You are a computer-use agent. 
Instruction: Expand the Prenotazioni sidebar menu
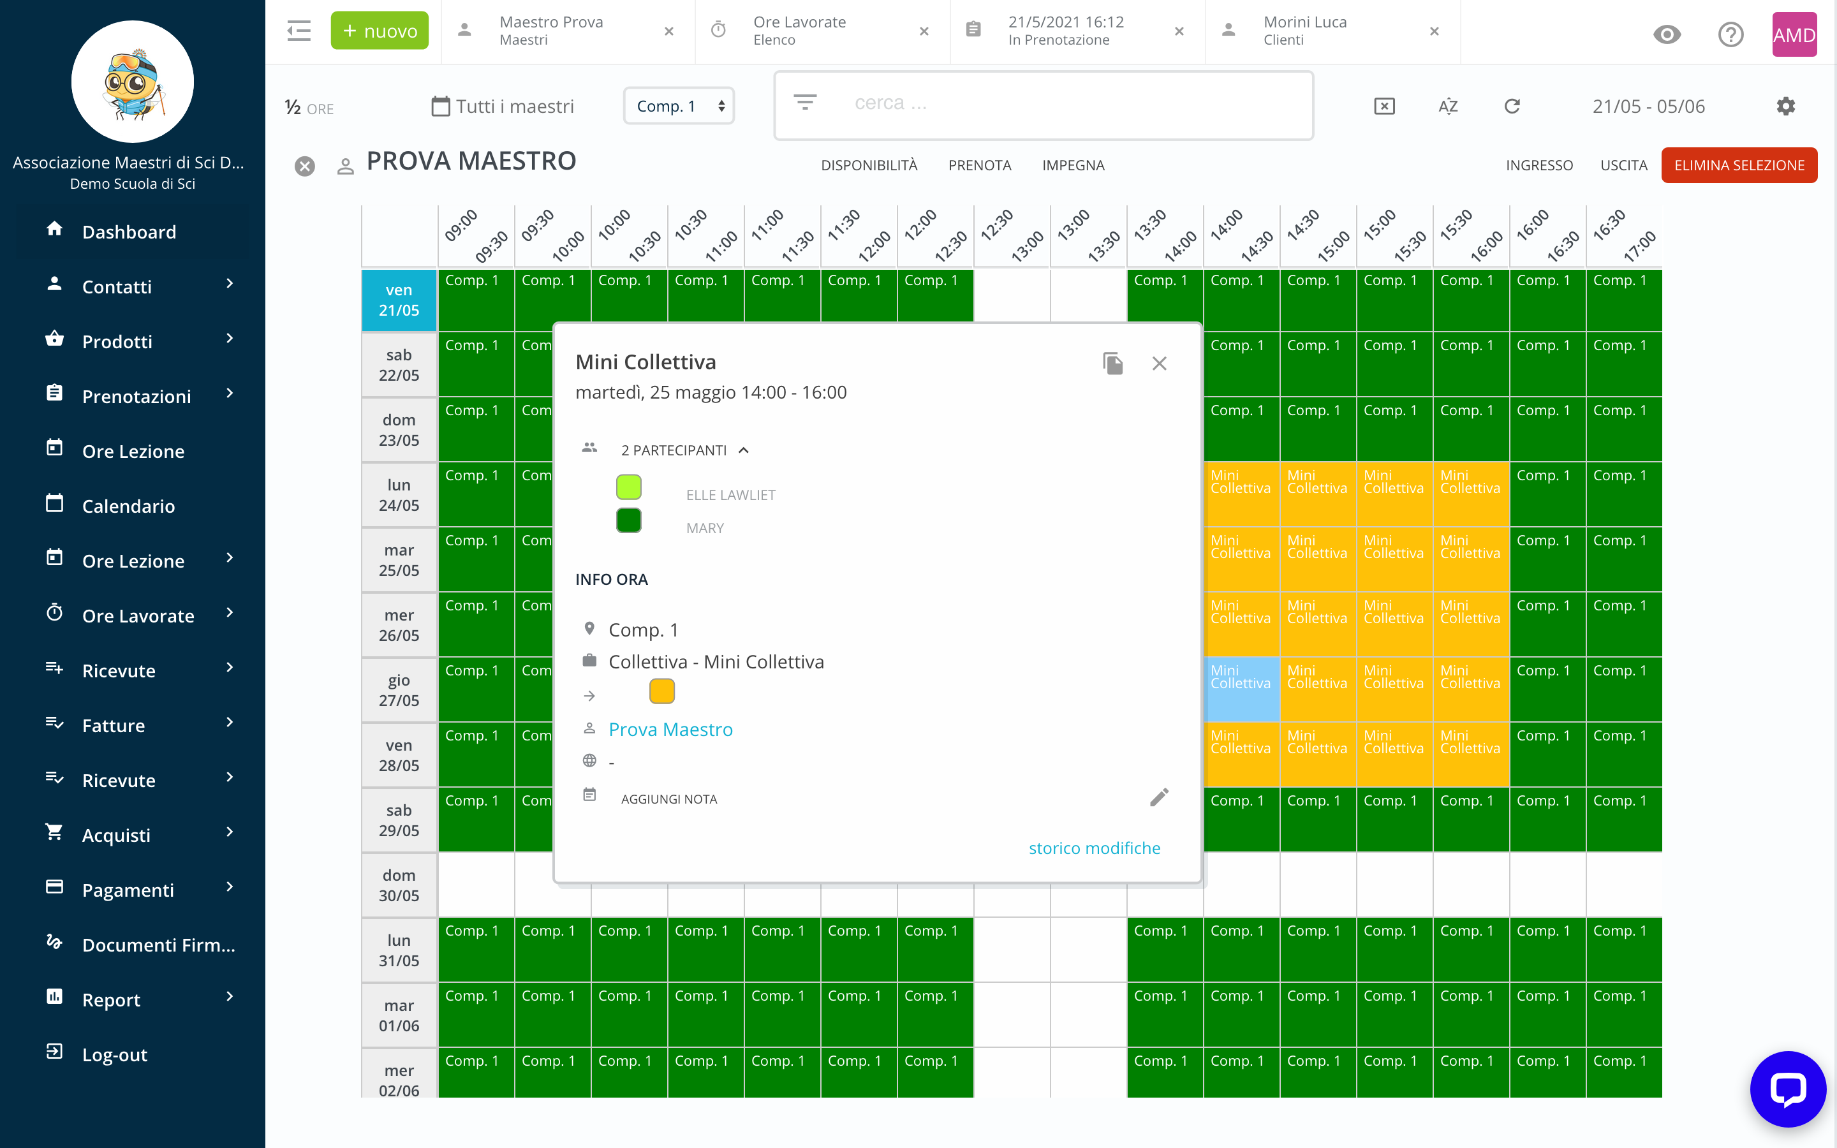pos(136,396)
